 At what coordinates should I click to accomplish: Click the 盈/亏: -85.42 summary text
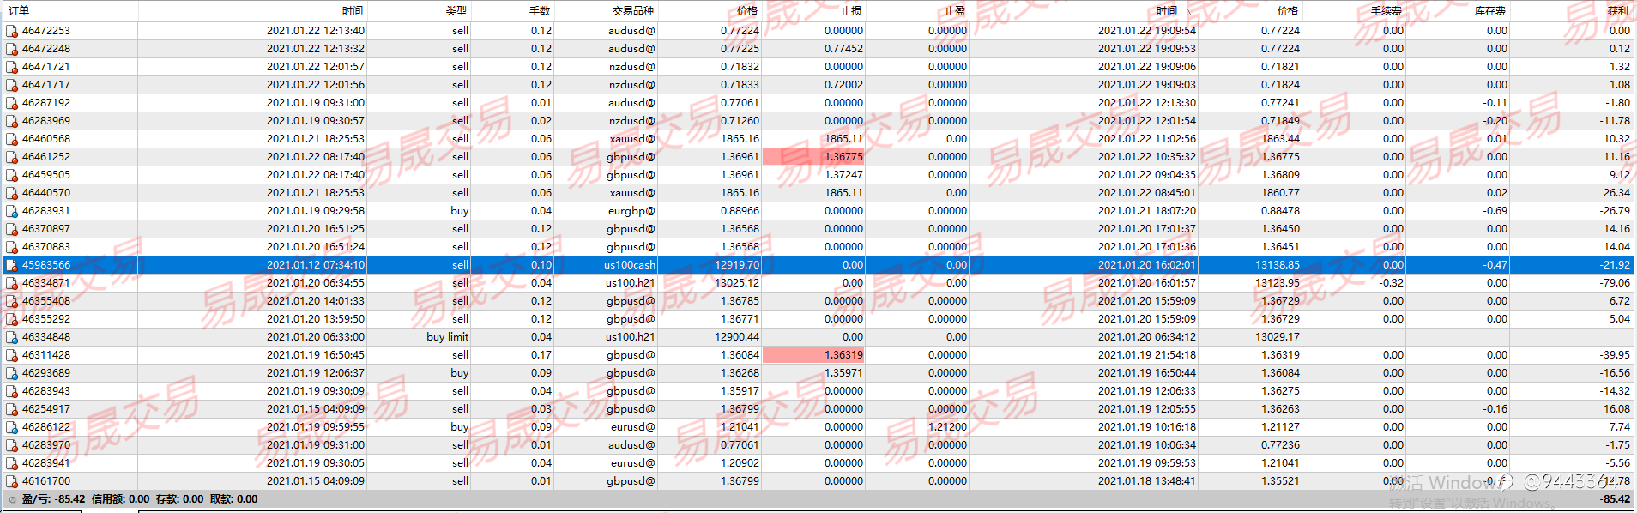tap(53, 499)
